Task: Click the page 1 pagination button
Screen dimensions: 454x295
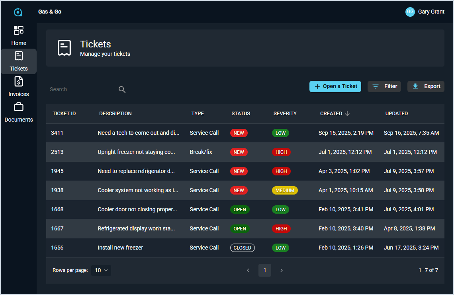Action: 265,270
